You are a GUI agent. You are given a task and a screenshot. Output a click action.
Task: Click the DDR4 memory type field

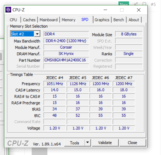tap(66, 34)
